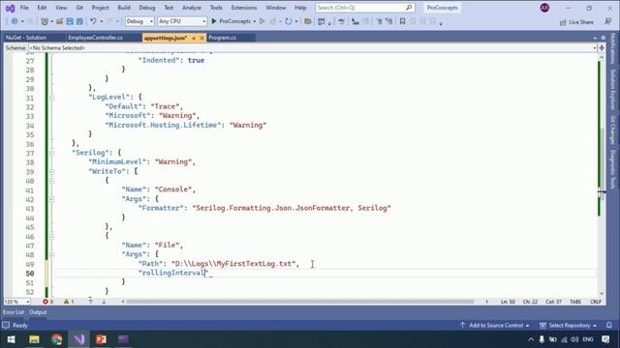
Task: Click the horizontal scrollbar of the editor
Action: pyautogui.click(x=299, y=302)
